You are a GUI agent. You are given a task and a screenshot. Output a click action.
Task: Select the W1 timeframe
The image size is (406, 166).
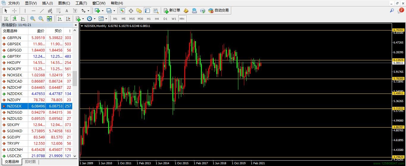(174, 19)
